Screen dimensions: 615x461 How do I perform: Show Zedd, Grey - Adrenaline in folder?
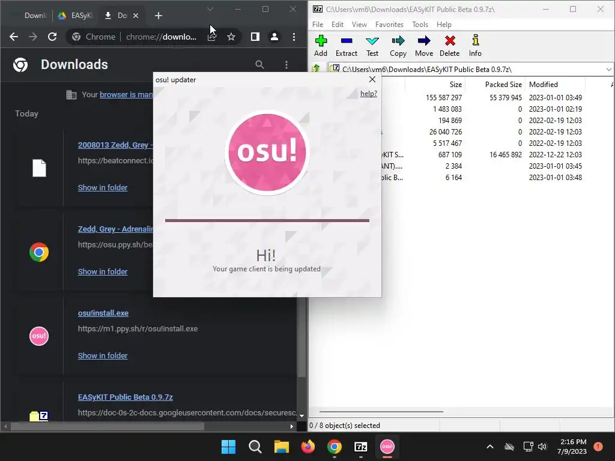tap(103, 272)
